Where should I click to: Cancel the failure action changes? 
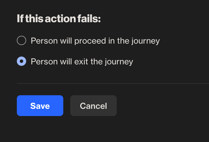click(93, 106)
